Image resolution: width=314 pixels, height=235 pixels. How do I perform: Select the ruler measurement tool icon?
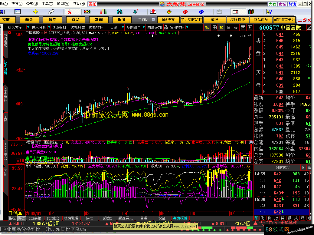[51, 12]
